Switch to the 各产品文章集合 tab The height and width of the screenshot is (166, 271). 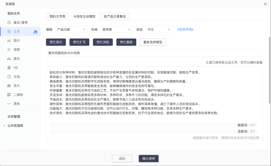tap(115, 16)
